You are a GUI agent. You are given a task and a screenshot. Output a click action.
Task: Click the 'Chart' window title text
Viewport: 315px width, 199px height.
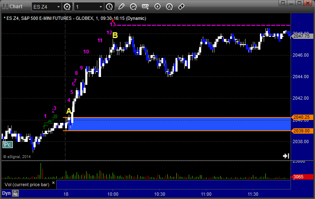[16, 7]
